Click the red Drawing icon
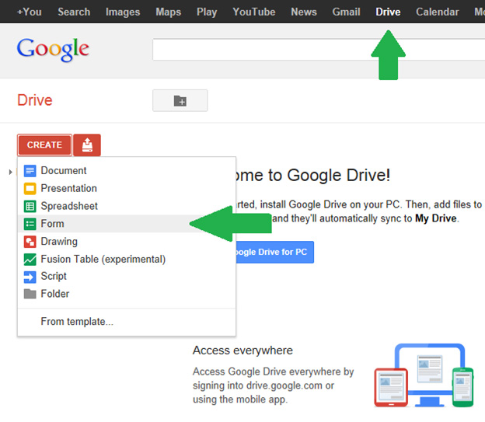 tap(30, 242)
